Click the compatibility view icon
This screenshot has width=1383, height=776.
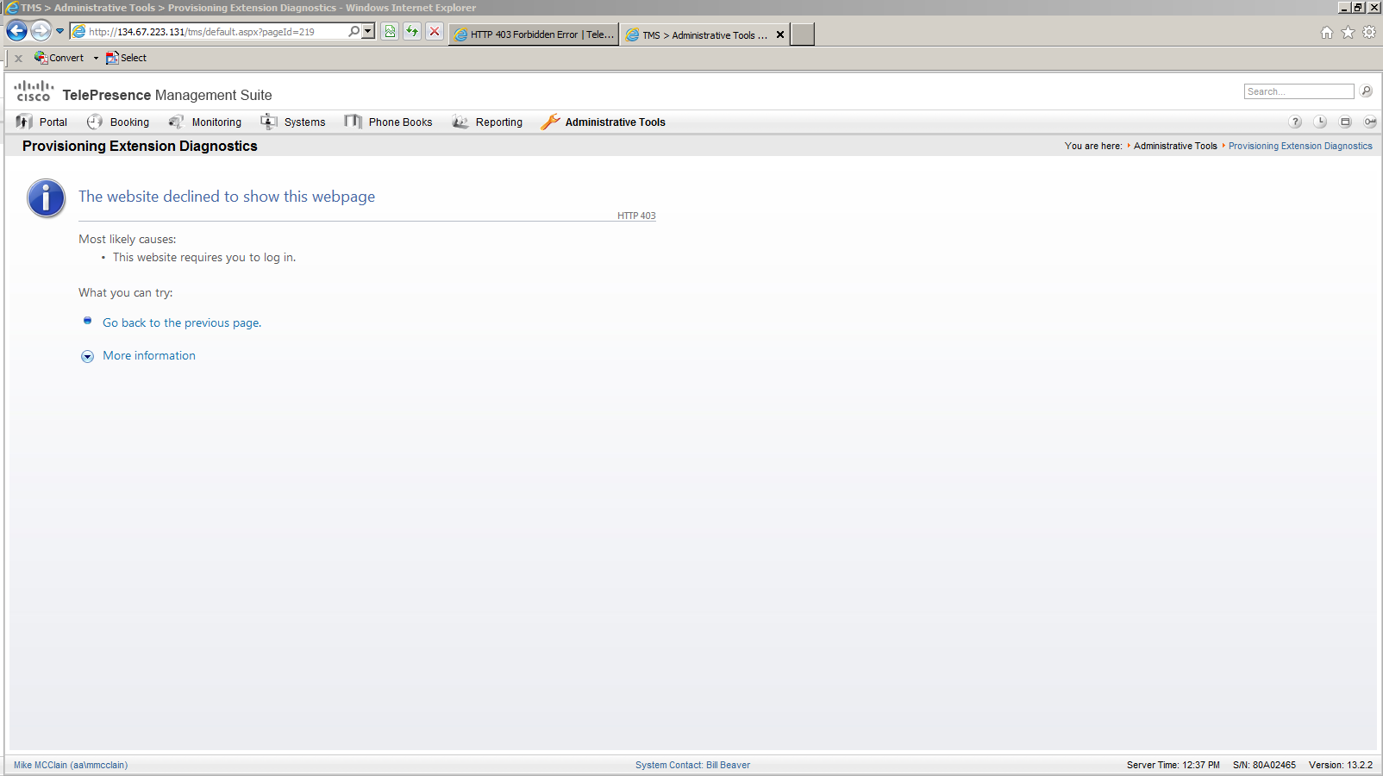tap(390, 32)
